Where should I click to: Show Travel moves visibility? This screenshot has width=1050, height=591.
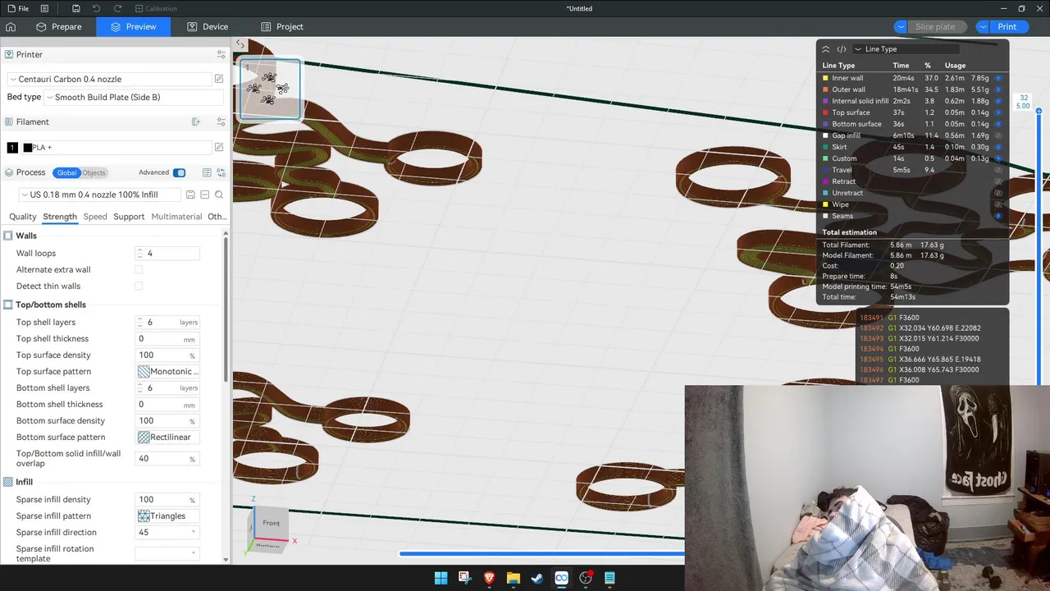[998, 170]
